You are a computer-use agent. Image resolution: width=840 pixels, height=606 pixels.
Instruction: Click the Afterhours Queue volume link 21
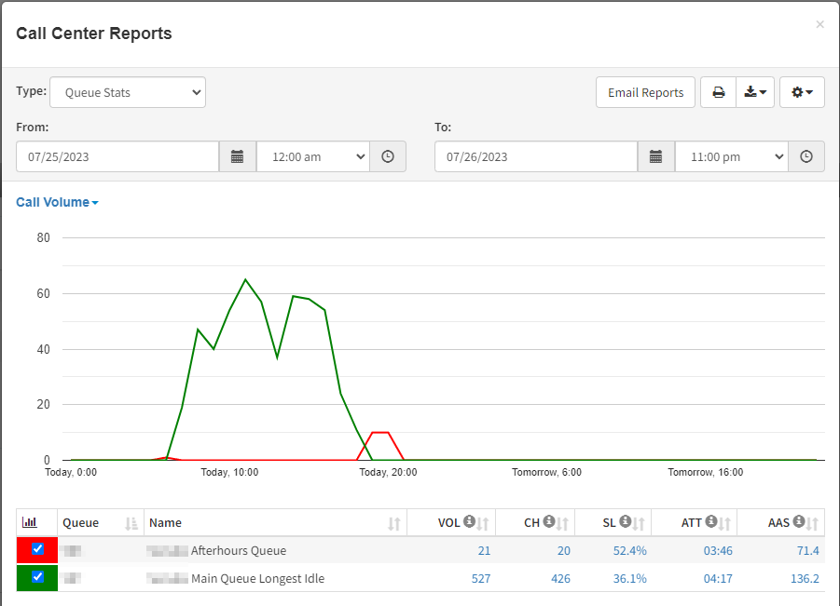click(484, 550)
